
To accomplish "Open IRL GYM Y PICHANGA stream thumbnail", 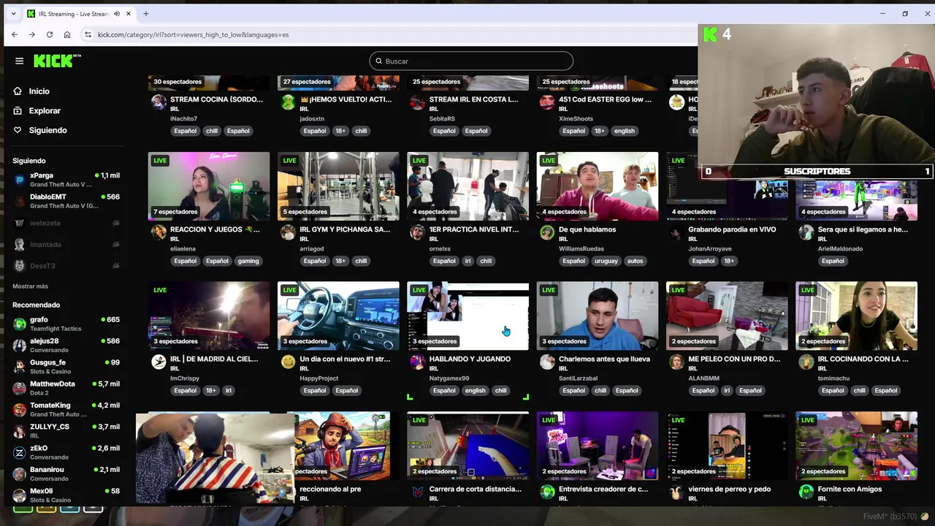I will [x=338, y=186].
